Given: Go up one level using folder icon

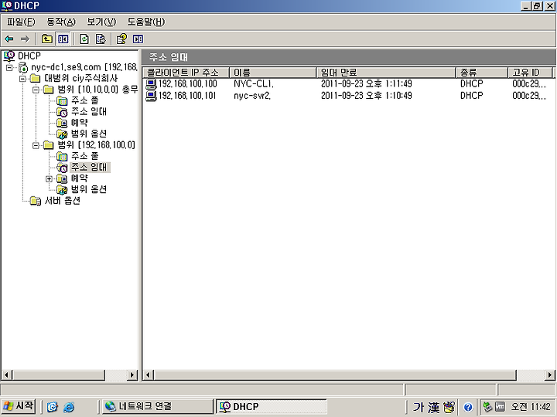Looking at the screenshot, I should [47, 39].
